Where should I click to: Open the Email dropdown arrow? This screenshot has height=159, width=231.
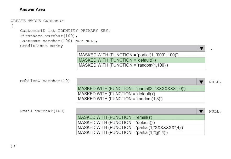[x=201, y=111]
